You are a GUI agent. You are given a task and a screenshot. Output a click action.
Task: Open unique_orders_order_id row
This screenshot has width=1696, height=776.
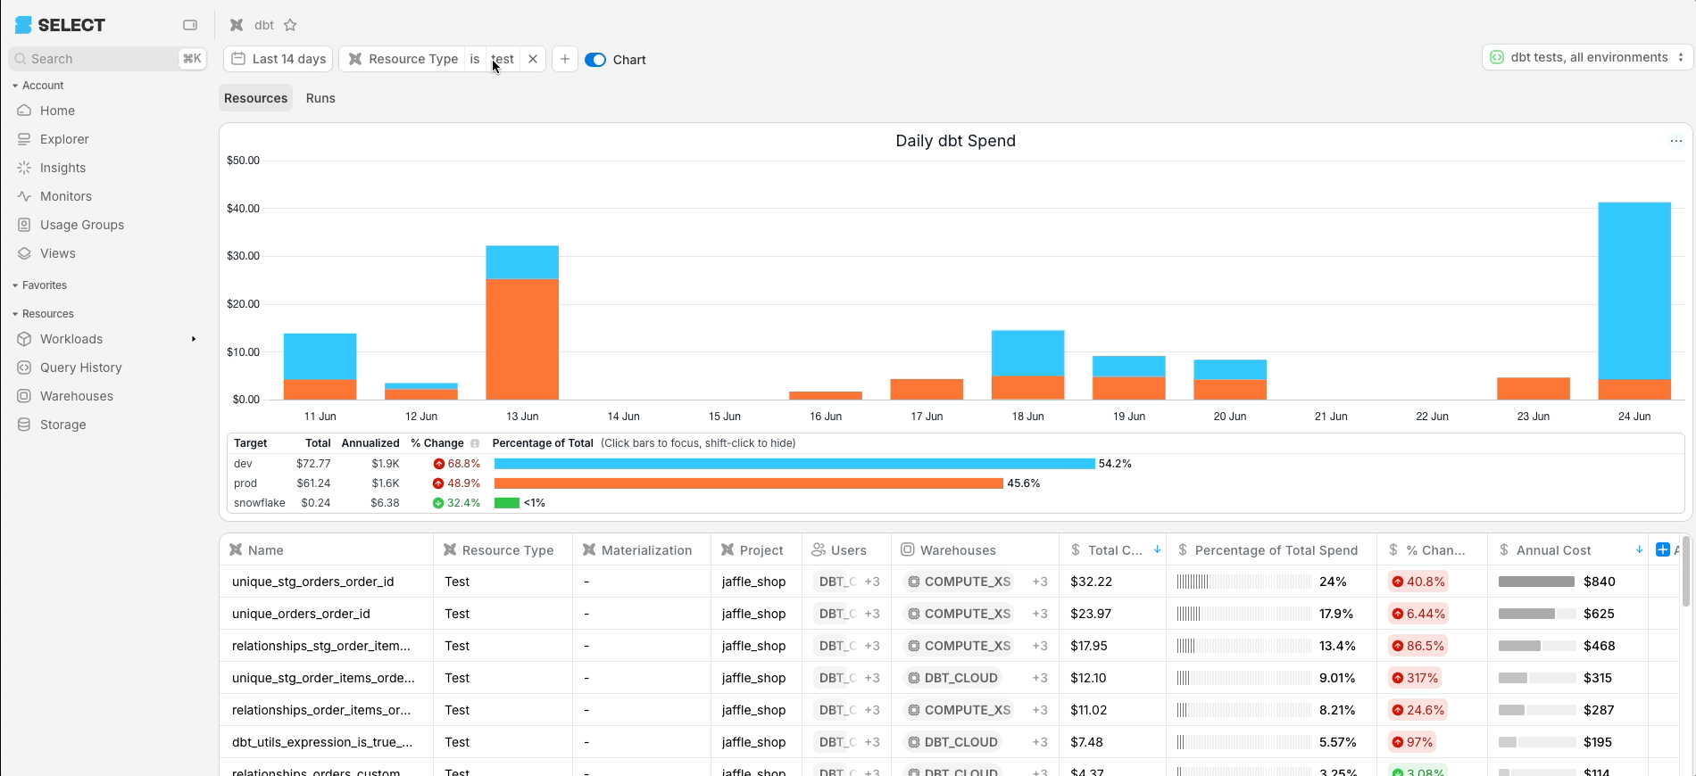(301, 614)
